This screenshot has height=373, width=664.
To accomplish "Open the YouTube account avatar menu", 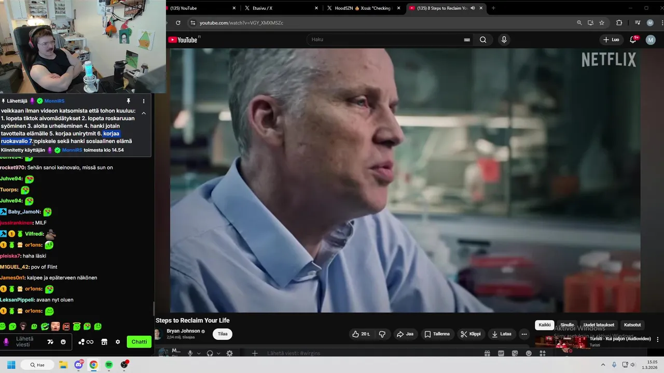I will (651, 39).
